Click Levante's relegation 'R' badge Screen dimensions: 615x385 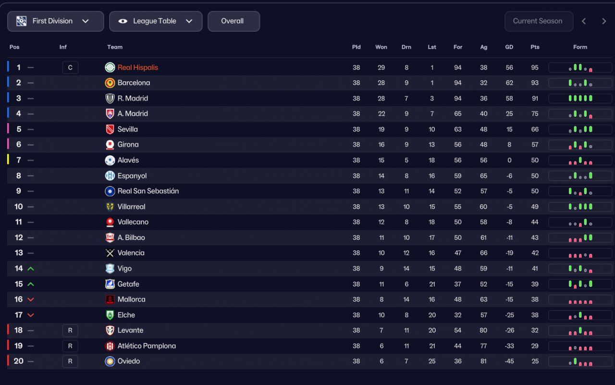(70, 330)
